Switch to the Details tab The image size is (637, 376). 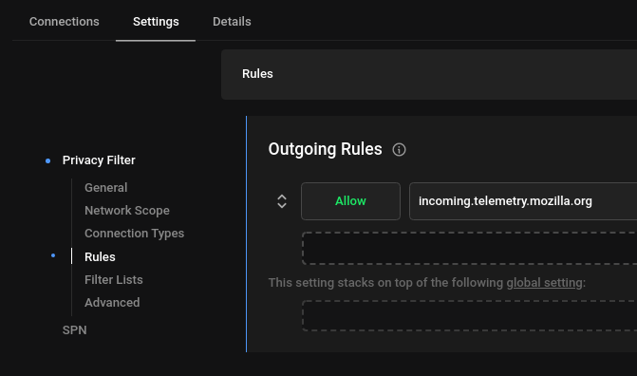(x=232, y=22)
